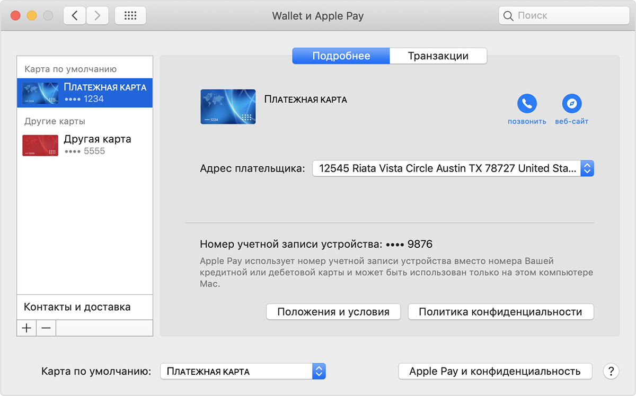Open the Адрес плательщика dropdown

[453, 168]
